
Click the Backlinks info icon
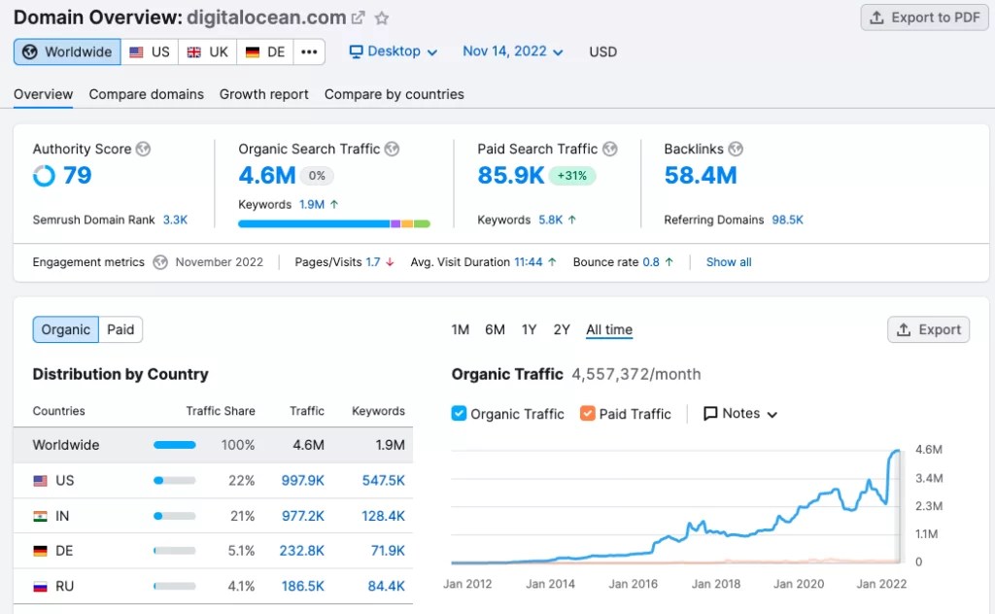point(736,149)
